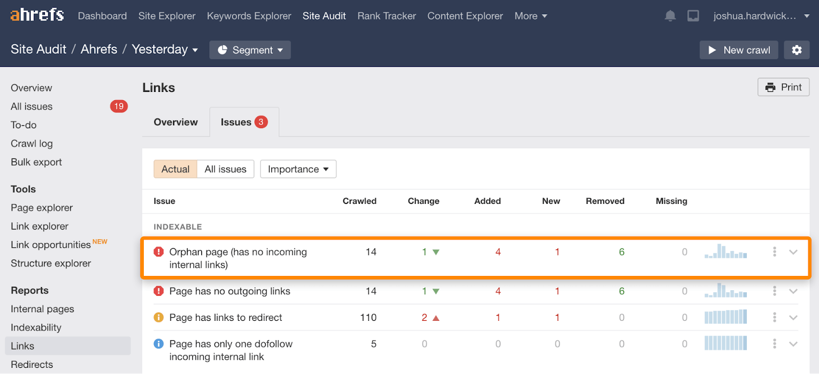The height and width of the screenshot is (374, 819).
Task: Expand the Page has only one dofollow row
Action: 793,344
